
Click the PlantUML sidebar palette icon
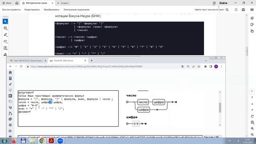10,119
